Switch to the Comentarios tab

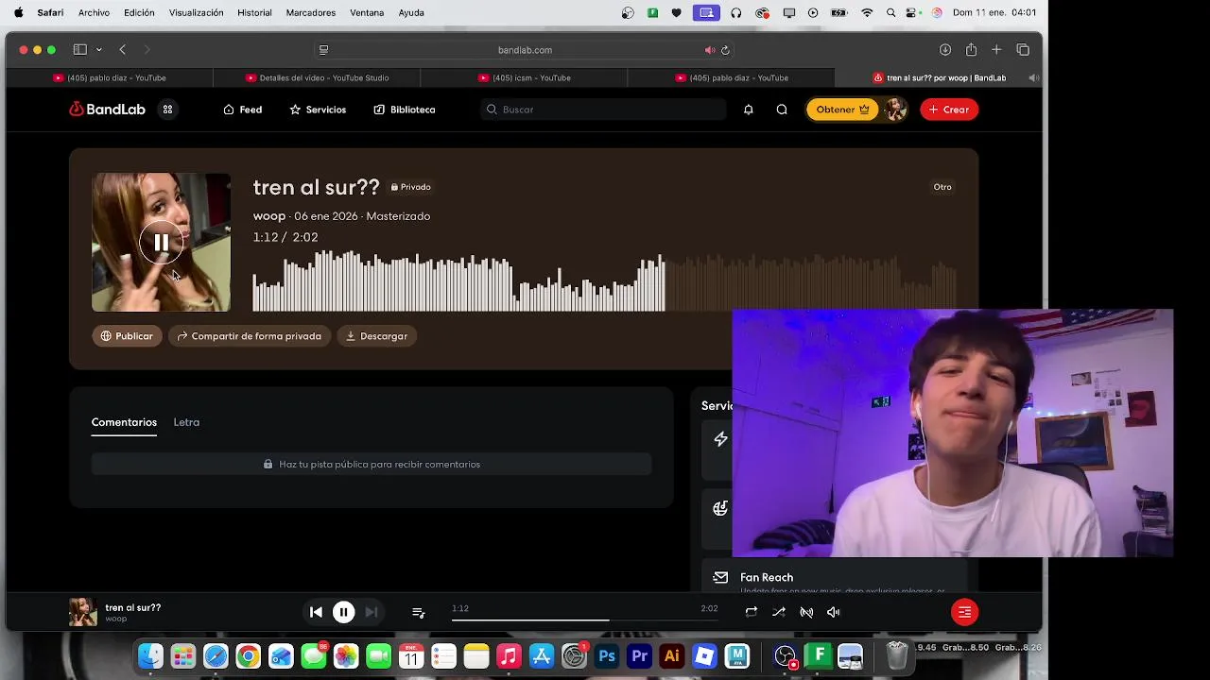pos(124,422)
